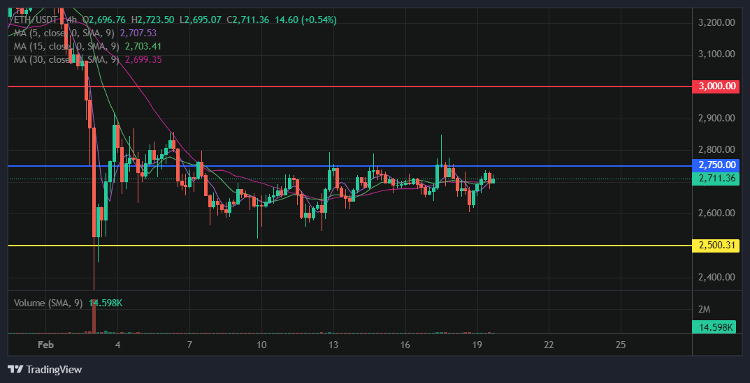Click the 2M volume axis tick
Viewport: 750px width, 383px height.
click(x=704, y=310)
